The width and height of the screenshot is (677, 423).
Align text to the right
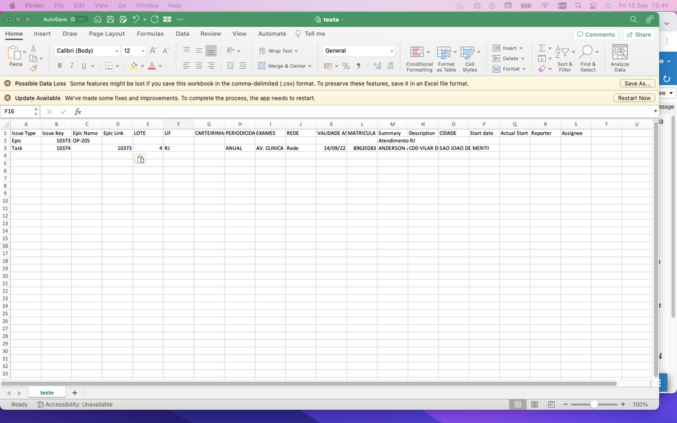coord(211,66)
